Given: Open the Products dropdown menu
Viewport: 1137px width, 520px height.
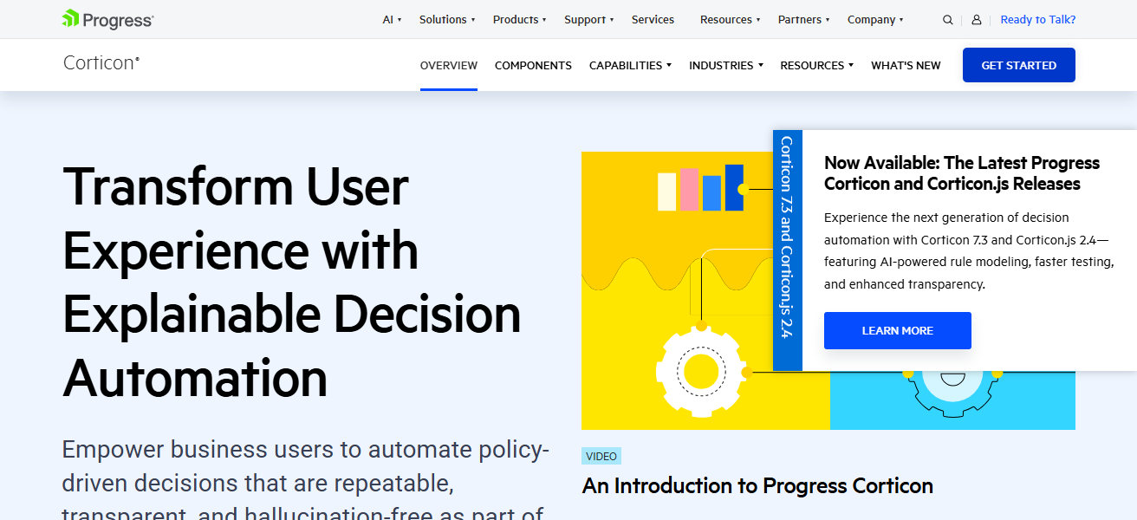Looking at the screenshot, I should click(x=519, y=20).
